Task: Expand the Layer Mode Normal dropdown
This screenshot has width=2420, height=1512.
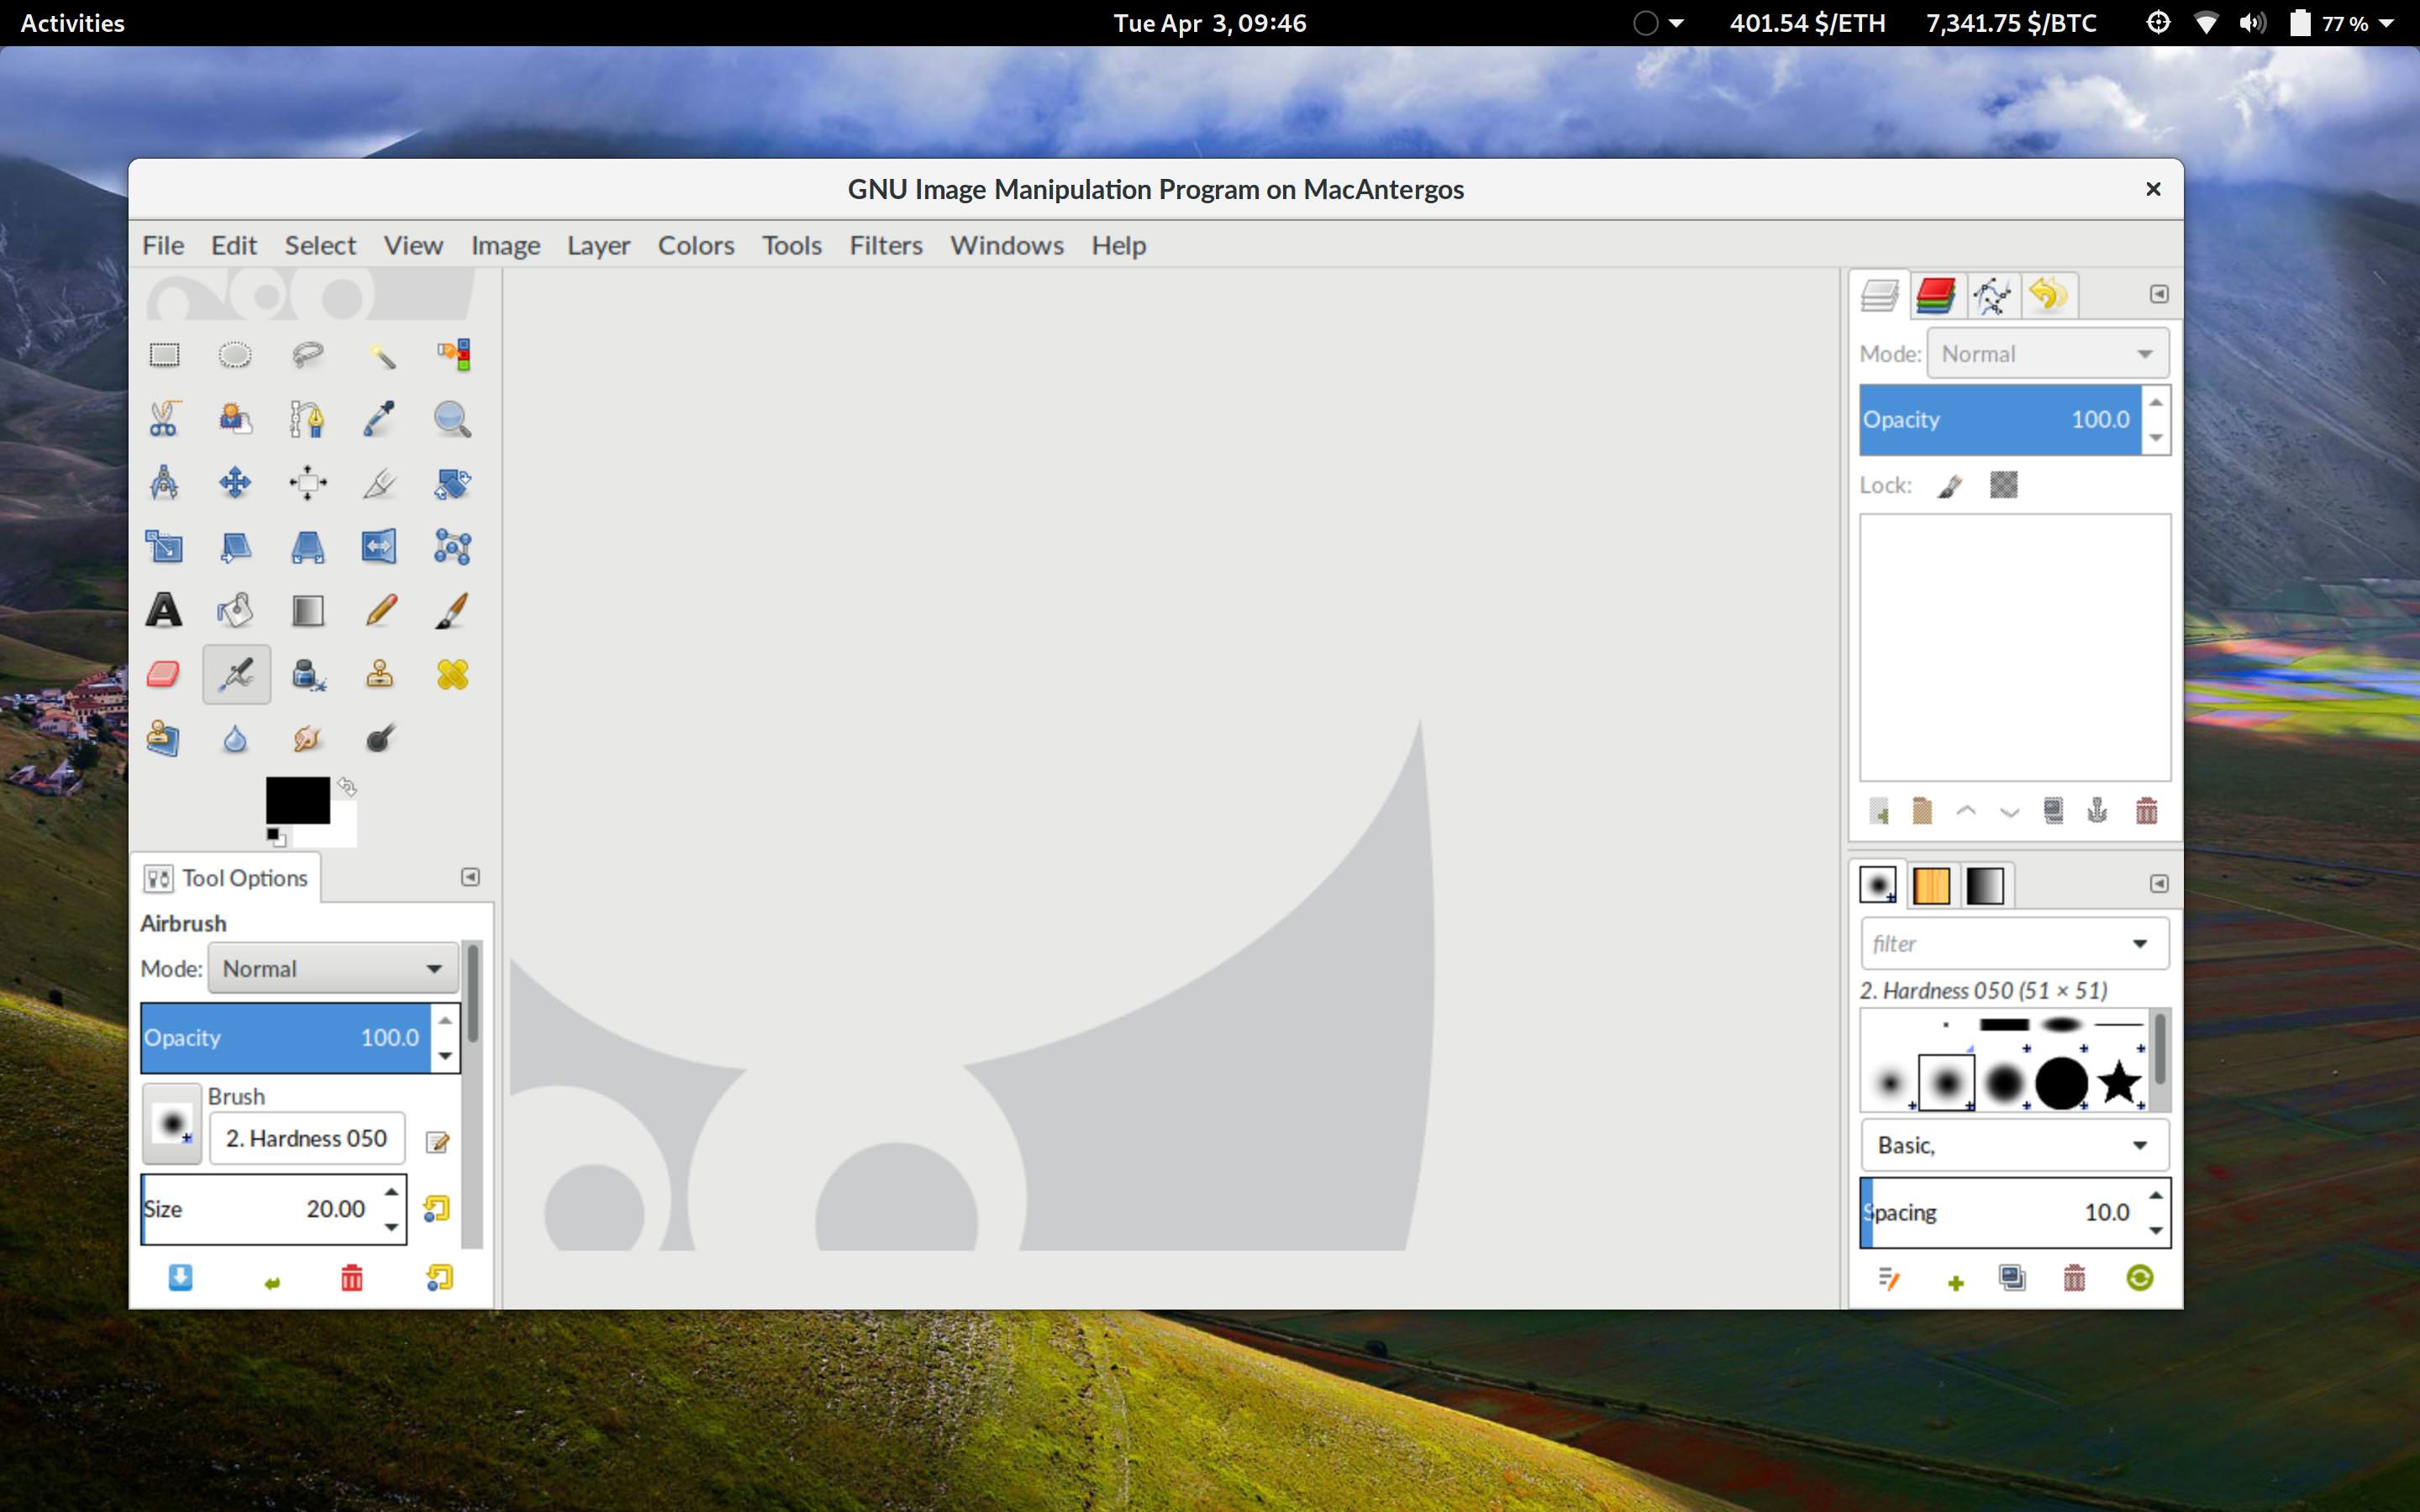Action: coord(2047,352)
